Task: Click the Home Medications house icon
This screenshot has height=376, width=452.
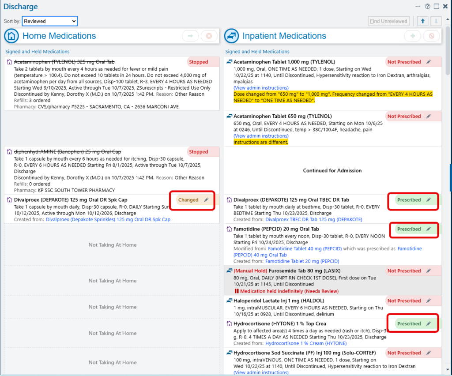Action: click(12, 36)
